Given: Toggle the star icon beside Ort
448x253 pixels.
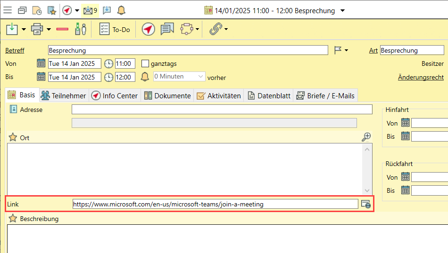Looking at the screenshot, I should point(13,137).
